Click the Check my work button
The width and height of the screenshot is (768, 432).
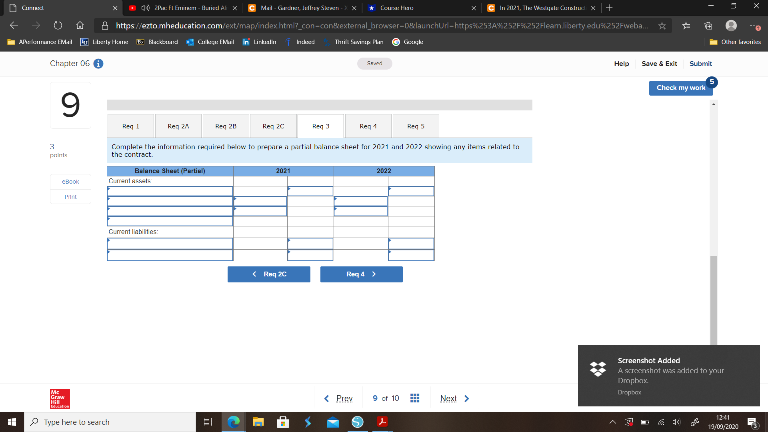coord(681,88)
